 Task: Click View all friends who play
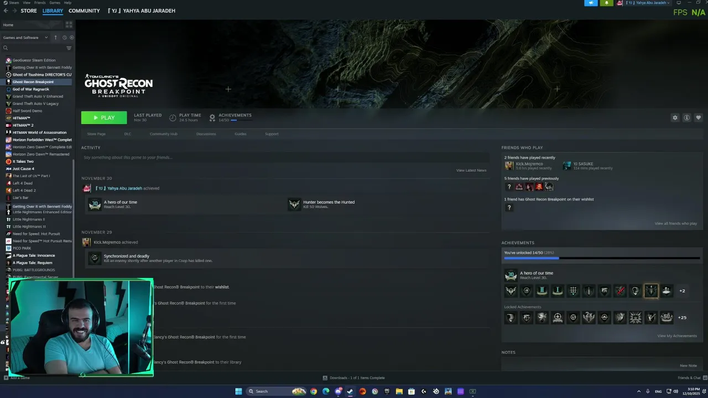pyautogui.click(x=675, y=223)
